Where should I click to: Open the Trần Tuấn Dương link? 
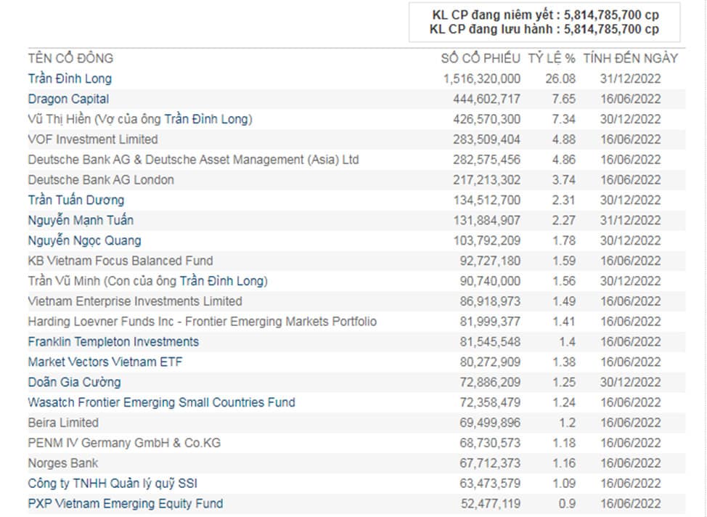(x=76, y=200)
